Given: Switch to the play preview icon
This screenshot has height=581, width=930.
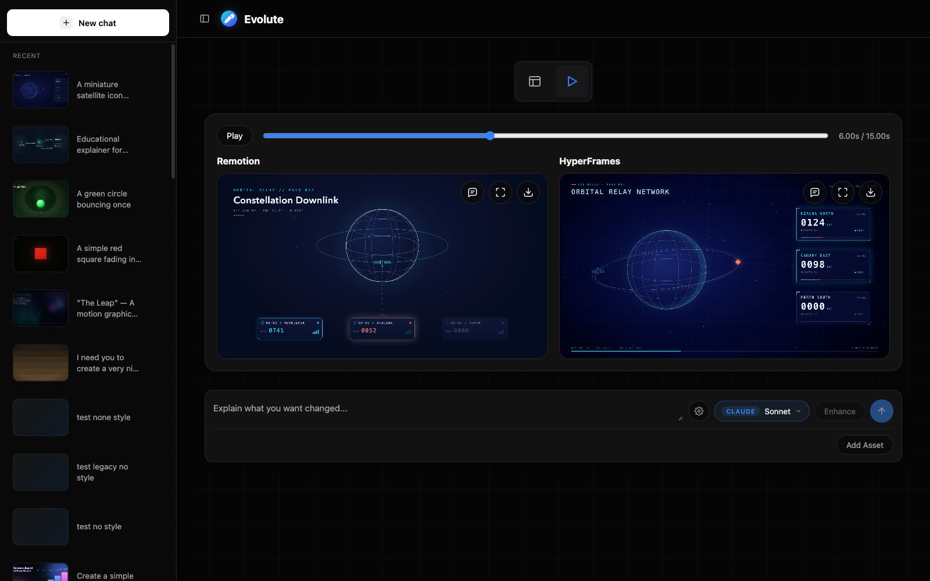Looking at the screenshot, I should pos(572,81).
